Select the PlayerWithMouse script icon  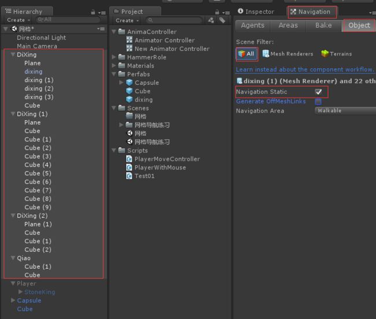point(129,167)
